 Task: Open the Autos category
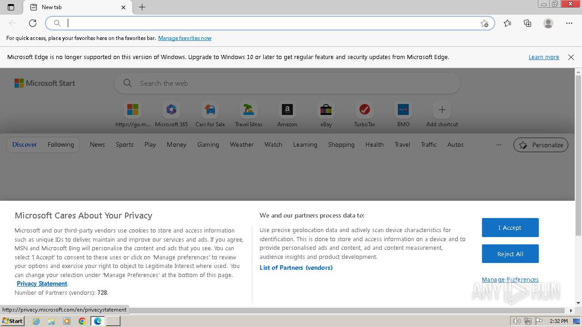[x=456, y=144]
